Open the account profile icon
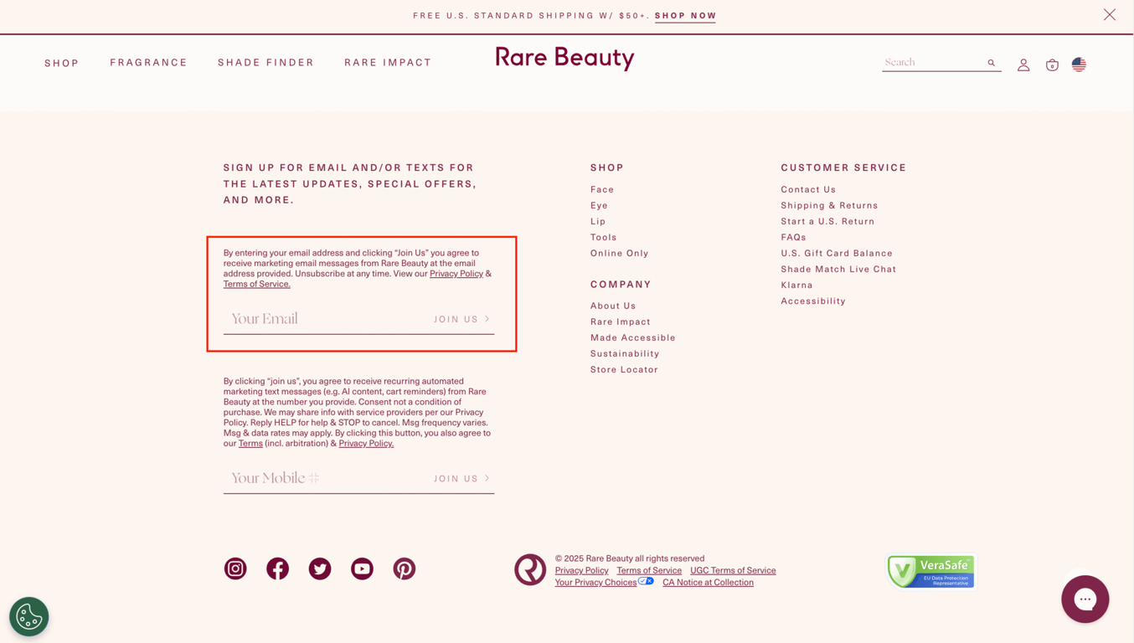This screenshot has height=643, width=1134. click(1023, 64)
